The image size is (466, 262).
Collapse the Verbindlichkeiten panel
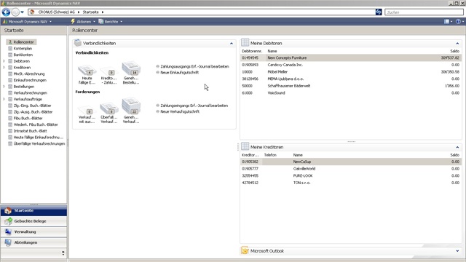232,44
